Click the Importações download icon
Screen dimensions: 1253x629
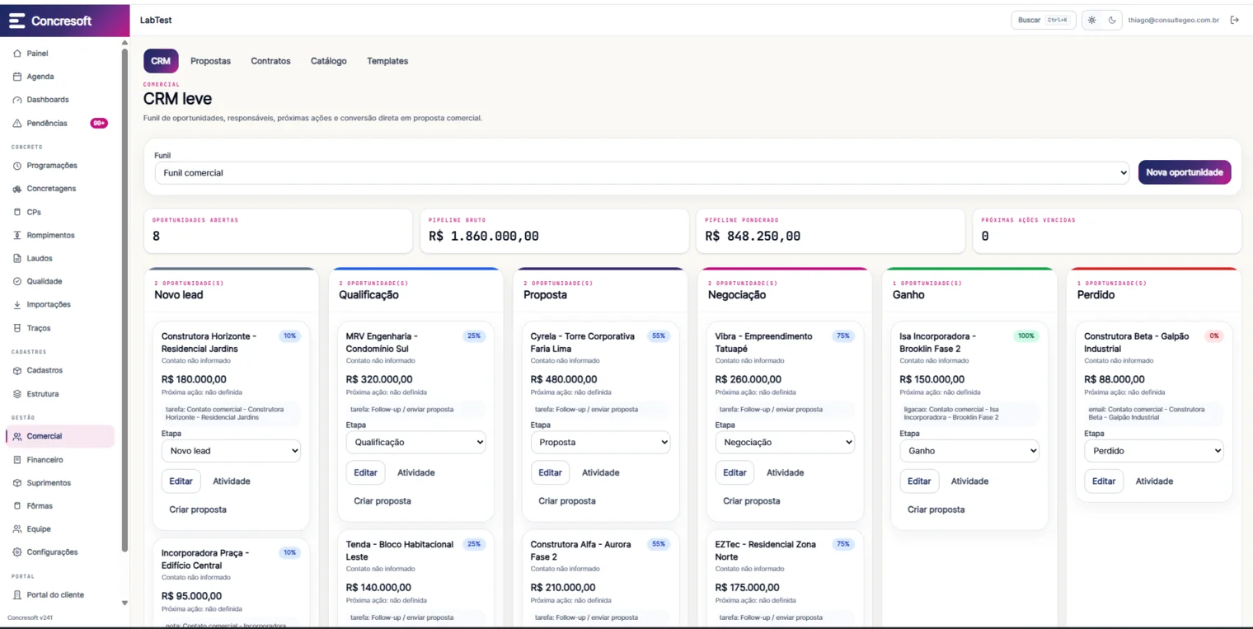click(17, 304)
